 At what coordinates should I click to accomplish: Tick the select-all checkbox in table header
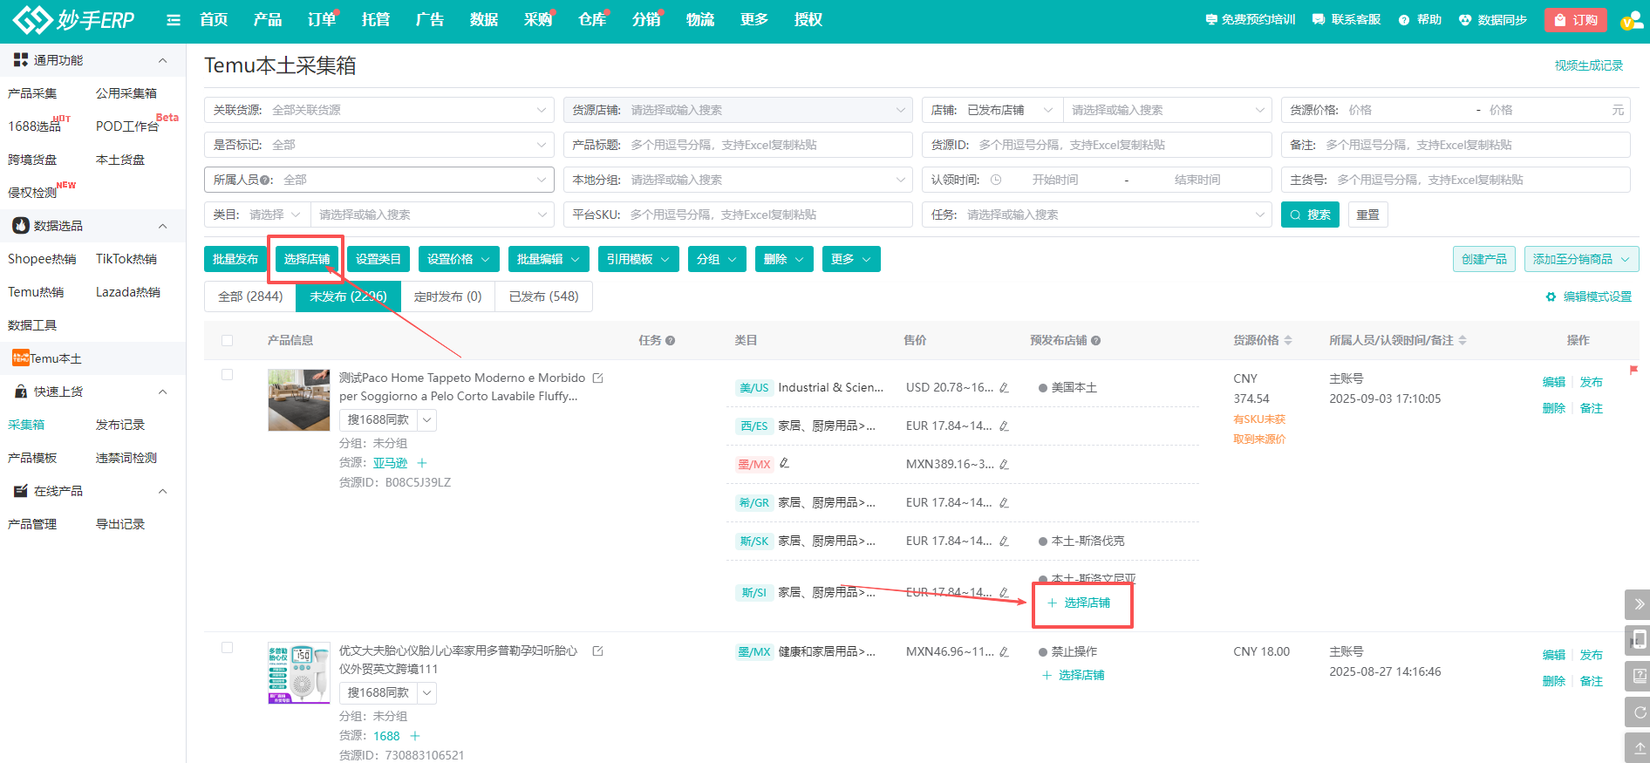(x=227, y=340)
